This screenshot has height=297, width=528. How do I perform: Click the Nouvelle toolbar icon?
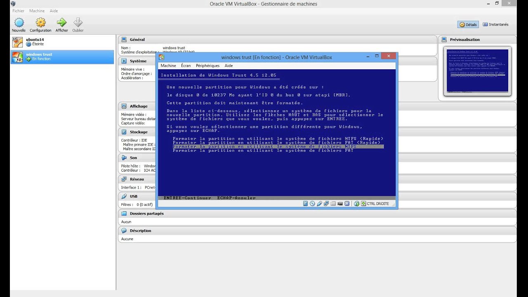19,22
